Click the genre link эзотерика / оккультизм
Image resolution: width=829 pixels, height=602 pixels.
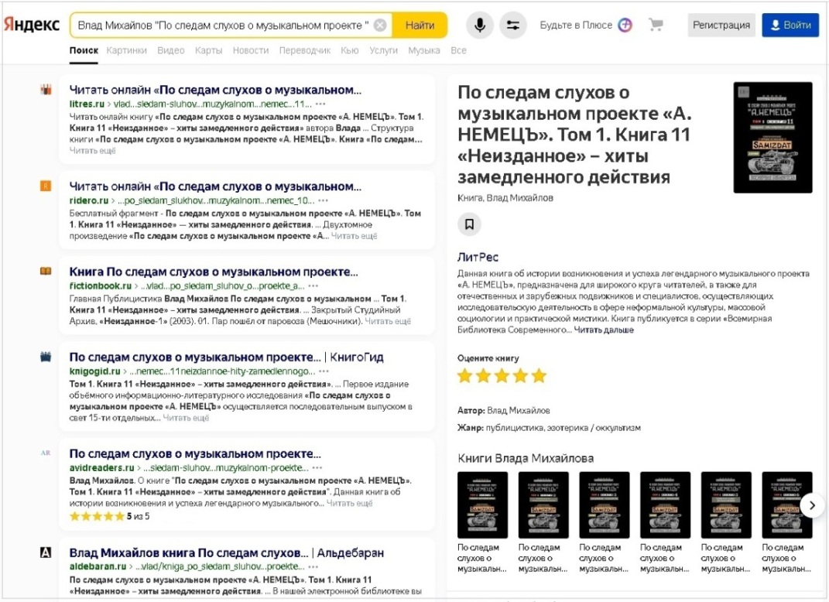coord(594,428)
